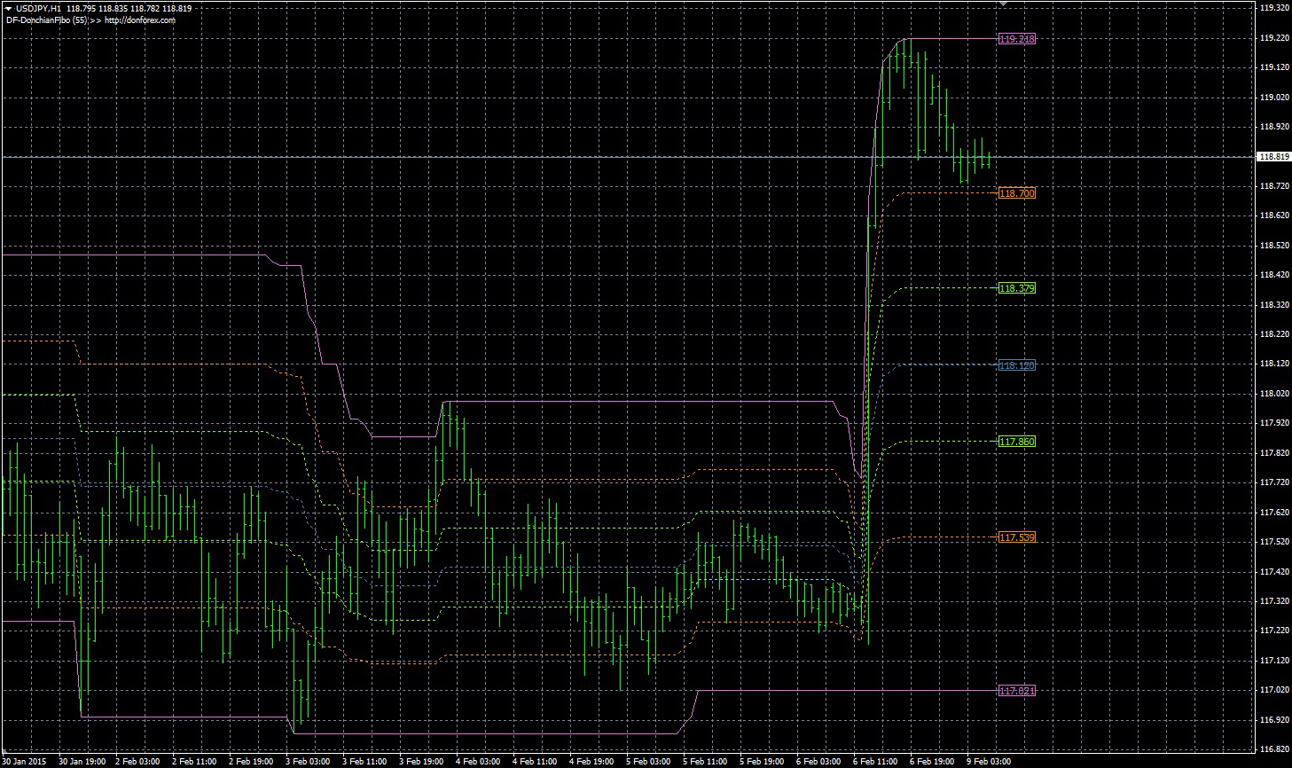Select the green 117.860 level label
Viewport: 1292px width, 768px height.
coord(1016,442)
